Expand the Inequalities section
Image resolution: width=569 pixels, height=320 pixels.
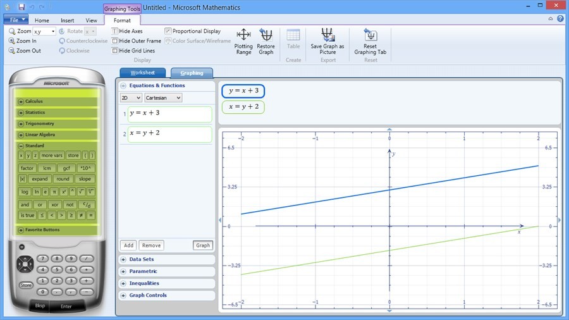point(123,283)
